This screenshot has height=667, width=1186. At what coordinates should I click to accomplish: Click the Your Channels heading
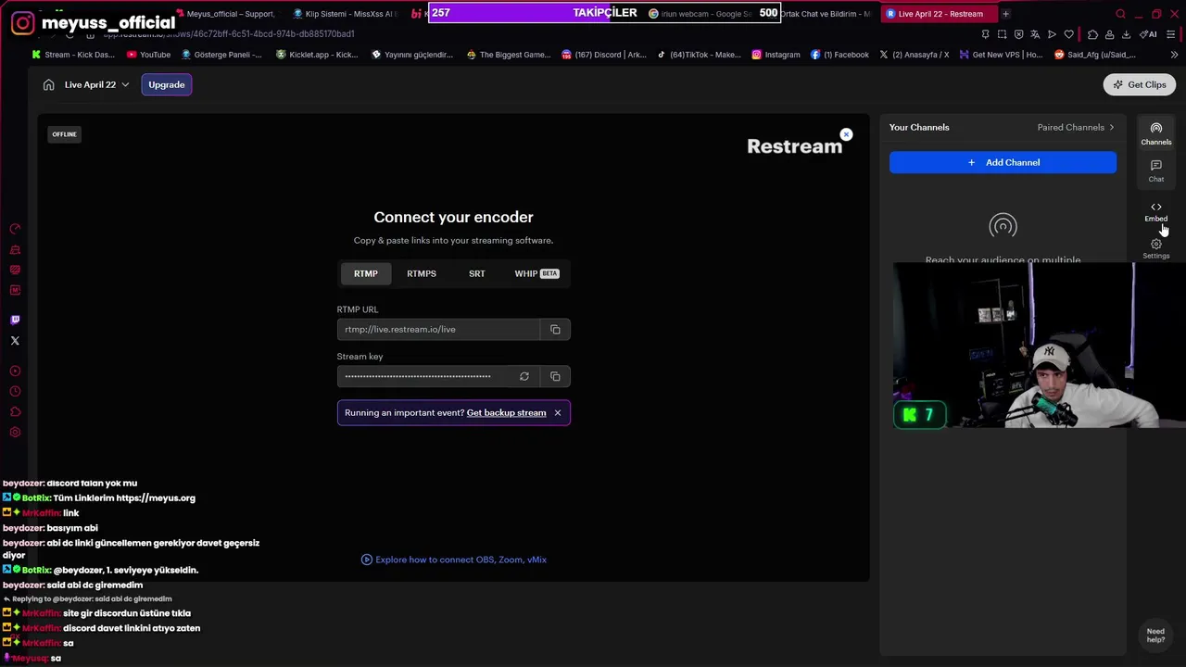(x=919, y=127)
